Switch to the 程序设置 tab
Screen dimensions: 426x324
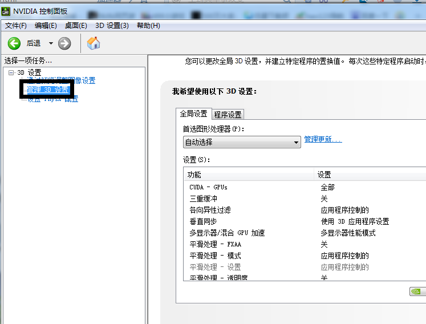point(228,115)
